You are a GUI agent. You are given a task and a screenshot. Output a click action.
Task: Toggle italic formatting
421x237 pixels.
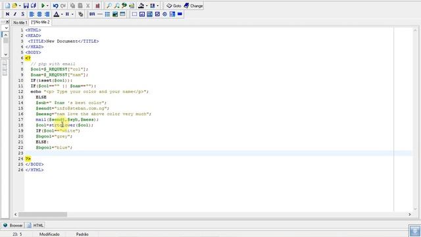click(15, 14)
